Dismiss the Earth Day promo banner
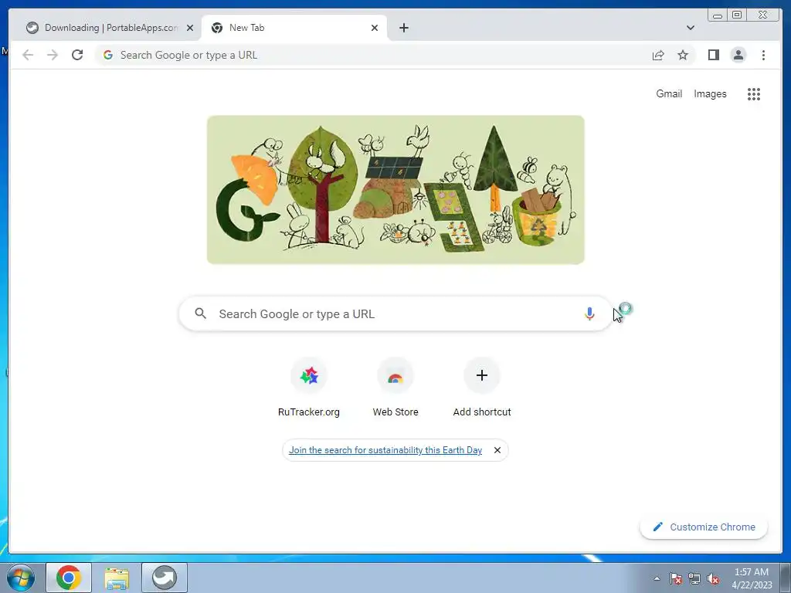Image resolution: width=791 pixels, height=593 pixels. (497, 450)
